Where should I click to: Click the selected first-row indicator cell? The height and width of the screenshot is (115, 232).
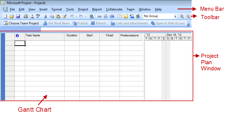(x=20, y=43)
